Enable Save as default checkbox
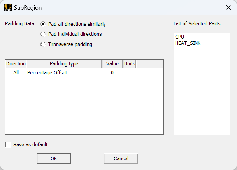 click(x=8, y=145)
